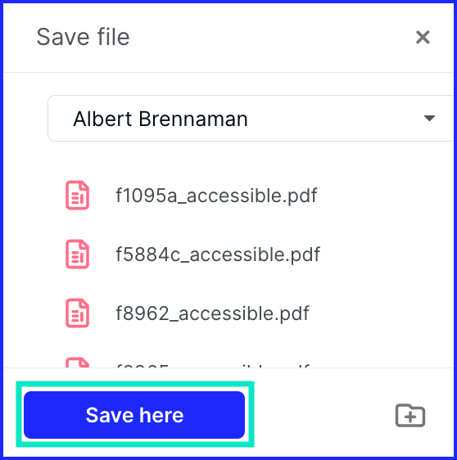Click the Albert Brennaman name text
Viewport: 457px width, 460px height.
pyautogui.click(x=161, y=119)
